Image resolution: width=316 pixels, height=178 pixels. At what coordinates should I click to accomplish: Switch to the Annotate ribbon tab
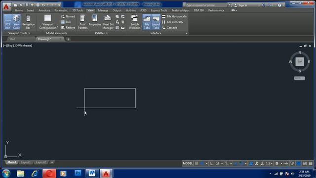(x=44, y=10)
